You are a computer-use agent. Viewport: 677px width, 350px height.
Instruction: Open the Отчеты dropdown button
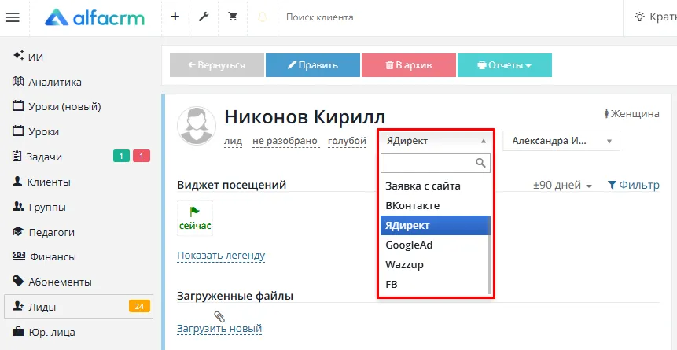[504, 65]
